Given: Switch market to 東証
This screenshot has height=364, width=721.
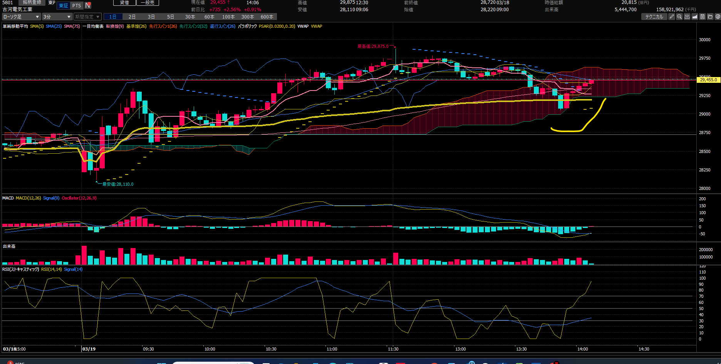Looking at the screenshot, I should (64, 5).
